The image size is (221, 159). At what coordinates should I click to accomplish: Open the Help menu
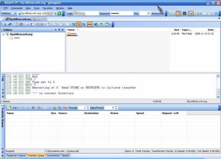[x=70, y=8]
